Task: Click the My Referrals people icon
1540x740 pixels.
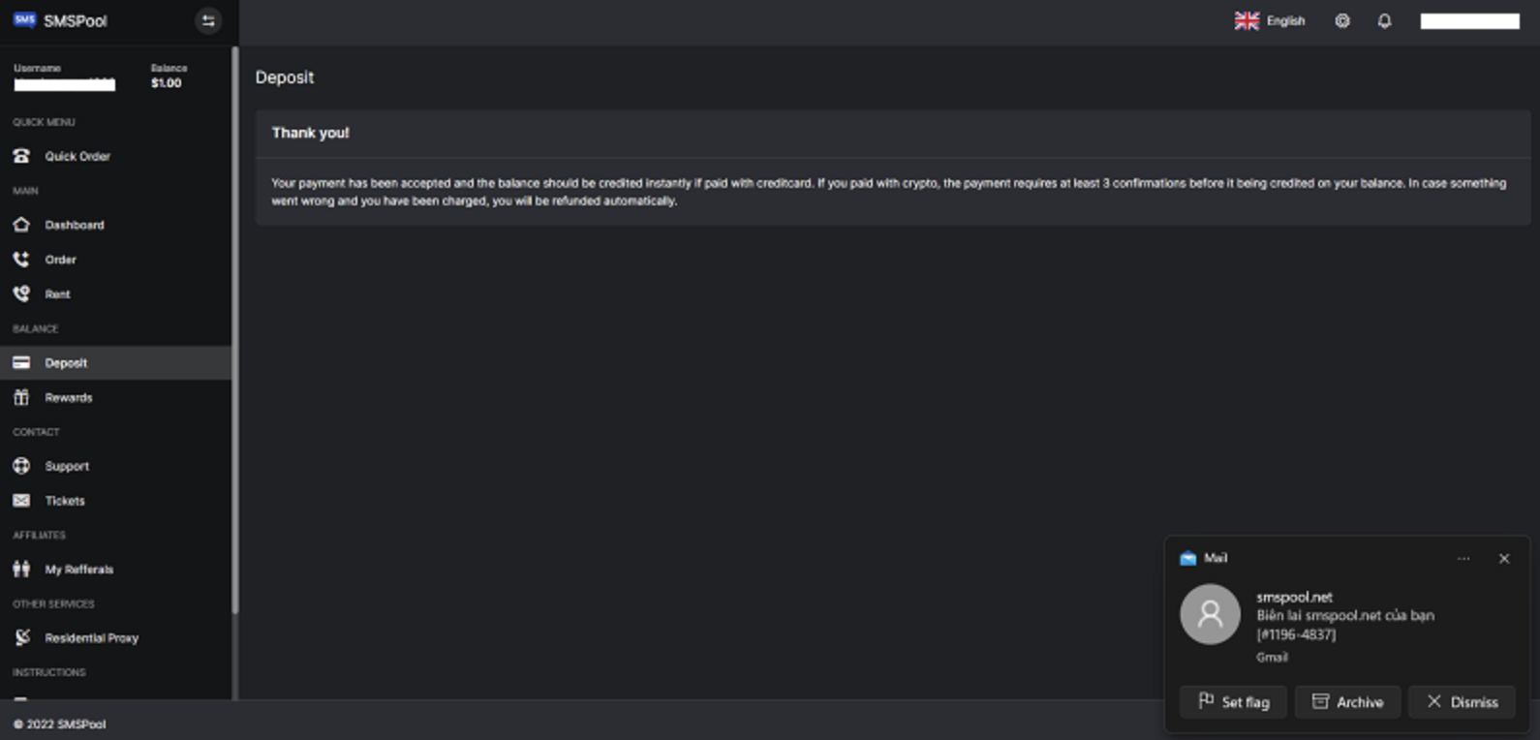Action: click(21, 570)
